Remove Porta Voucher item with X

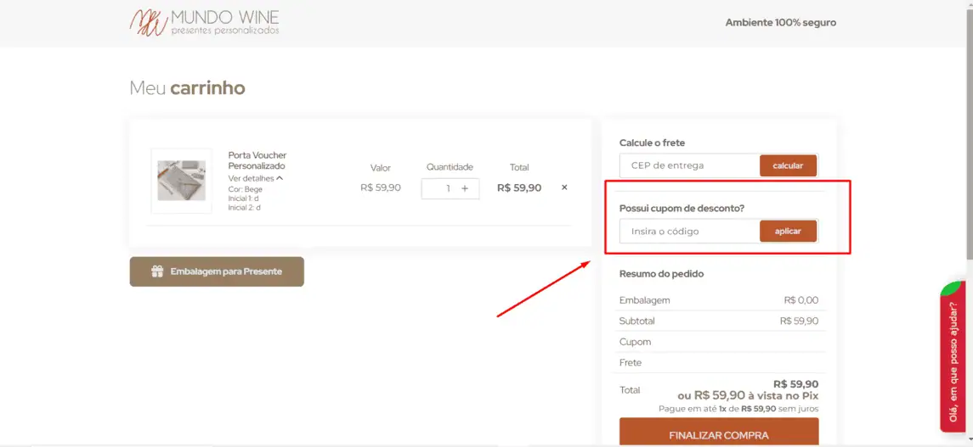[x=564, y=187]
